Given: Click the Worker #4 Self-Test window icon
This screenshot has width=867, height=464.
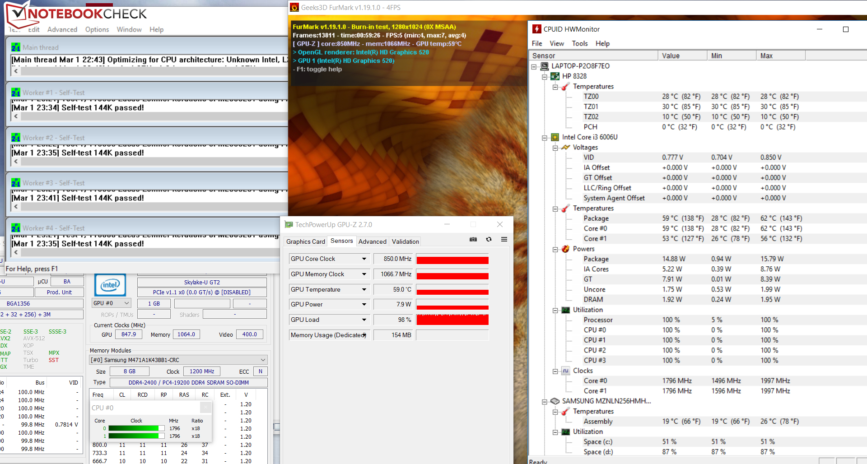Looking at the screenshot, I should pos(16,227).
